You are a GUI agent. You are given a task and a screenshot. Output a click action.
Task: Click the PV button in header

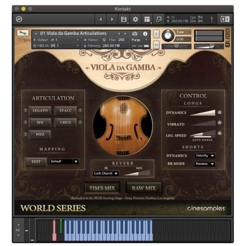(x=228, y=45)
